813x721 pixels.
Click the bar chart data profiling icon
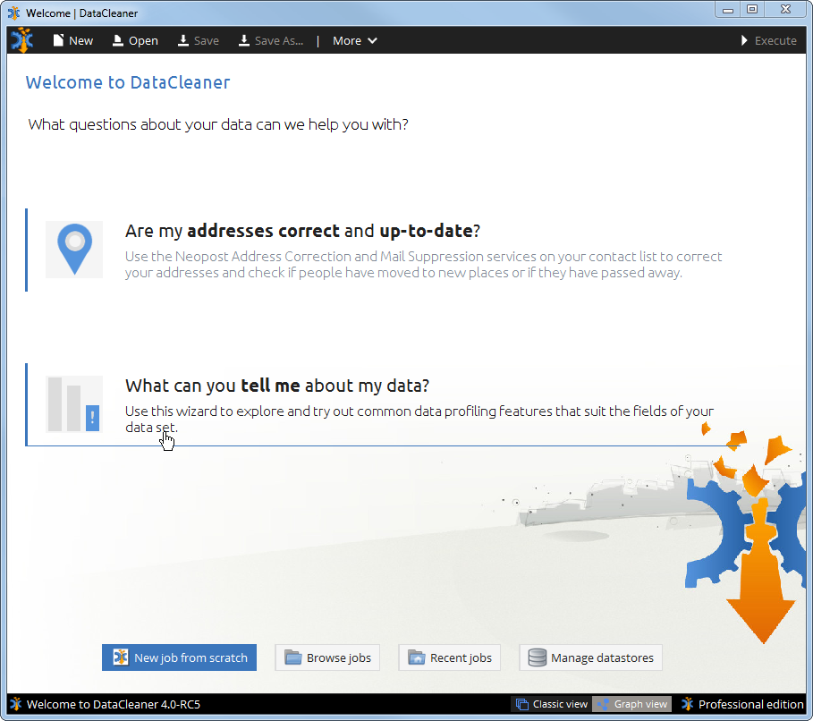74,404
